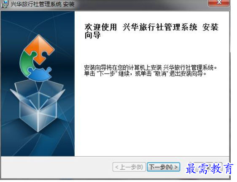Viewport: 237px width, 182px height.
Task: Click the 最需教育 watermark text
Action: click(209, 169)
